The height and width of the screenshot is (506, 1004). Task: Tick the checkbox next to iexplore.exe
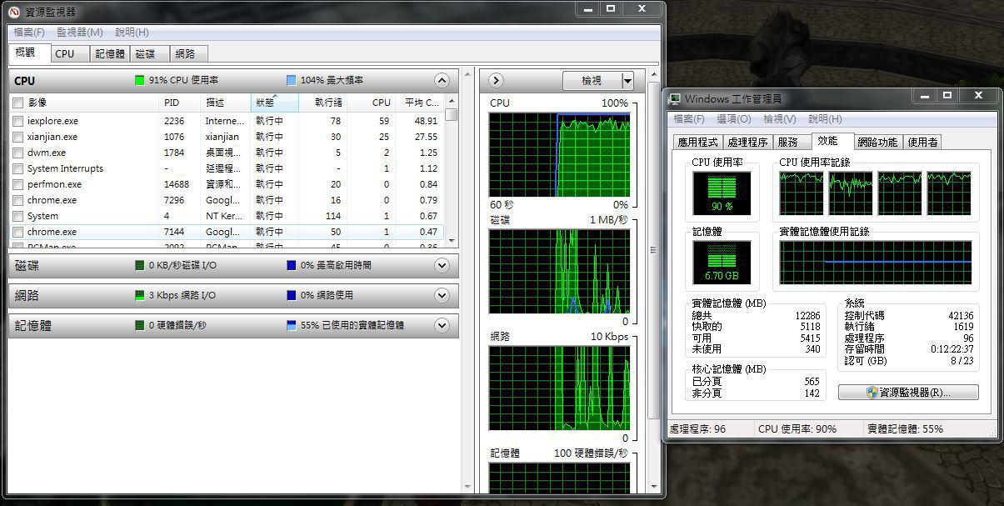point(17,121)
